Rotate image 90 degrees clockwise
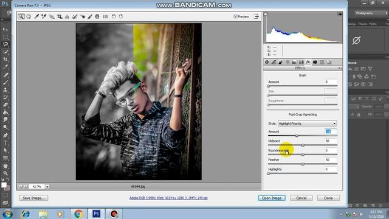Viewport: 389px width, 219px height. coord(121,16)
